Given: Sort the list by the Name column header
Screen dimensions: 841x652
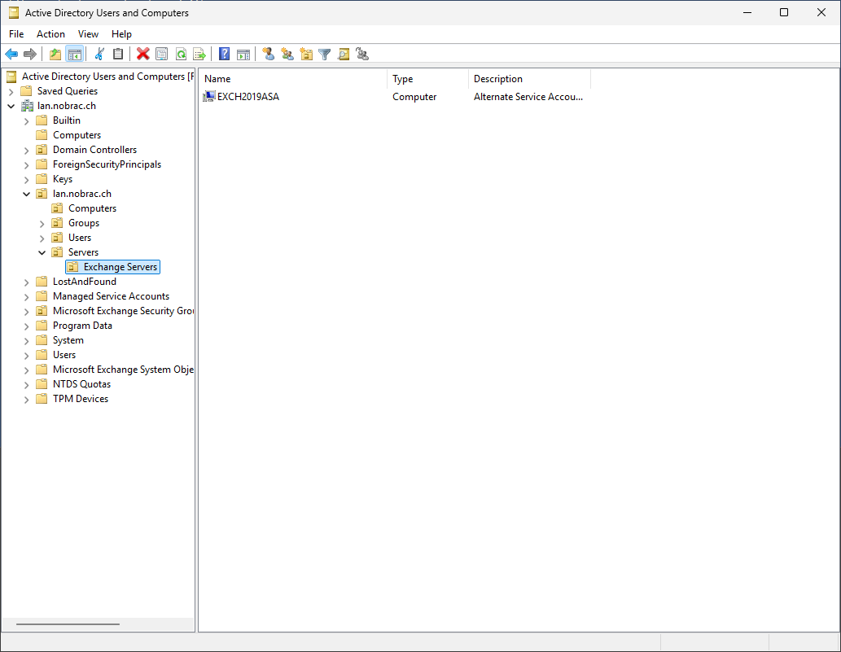Looking at the screenshot, I should tap(293, 79).
